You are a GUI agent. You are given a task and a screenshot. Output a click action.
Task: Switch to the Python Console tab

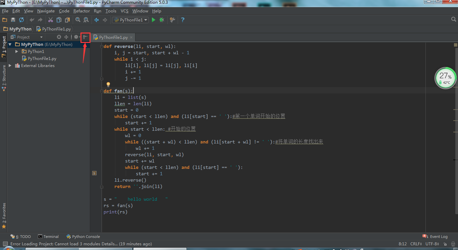pyautogui.click(x=83, y=236)
